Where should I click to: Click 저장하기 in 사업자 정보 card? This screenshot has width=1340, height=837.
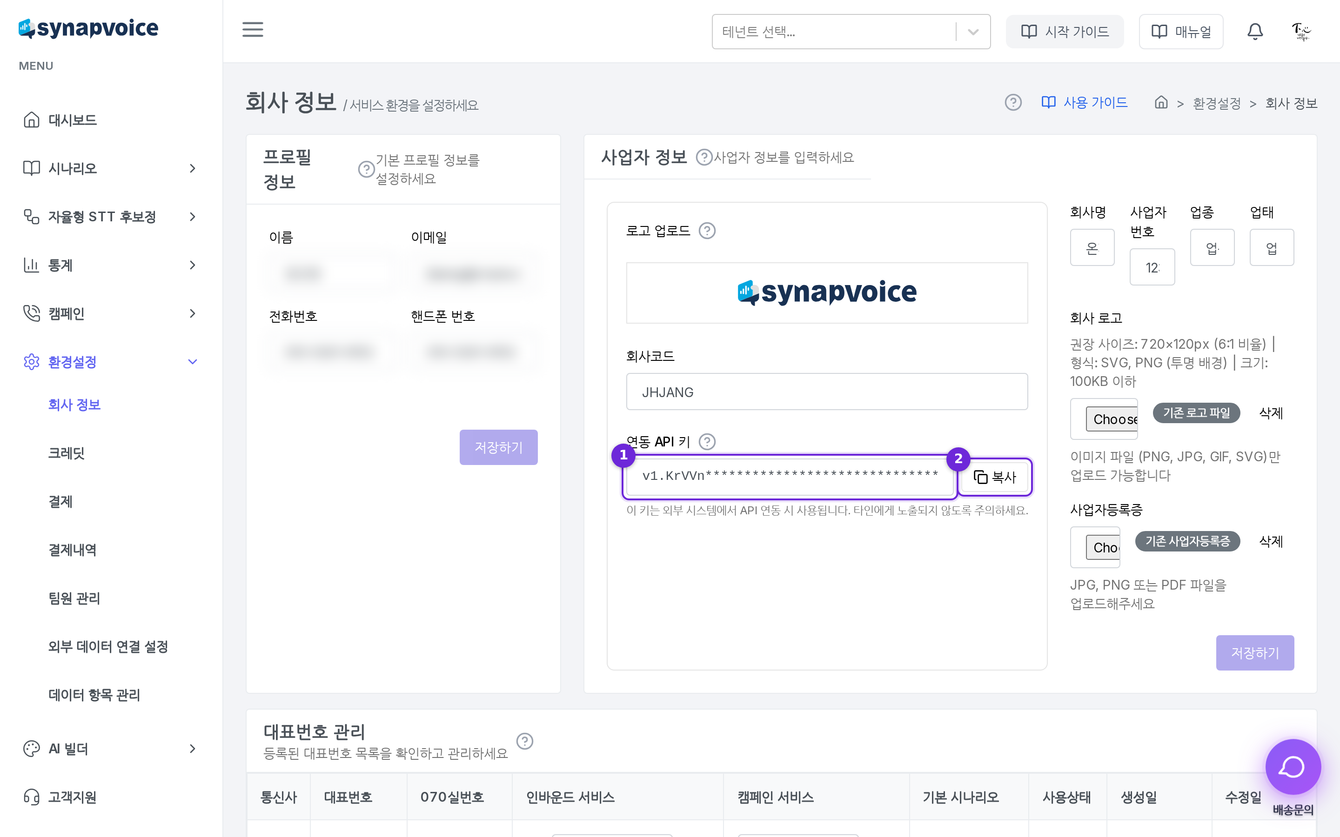[1255, 653]
